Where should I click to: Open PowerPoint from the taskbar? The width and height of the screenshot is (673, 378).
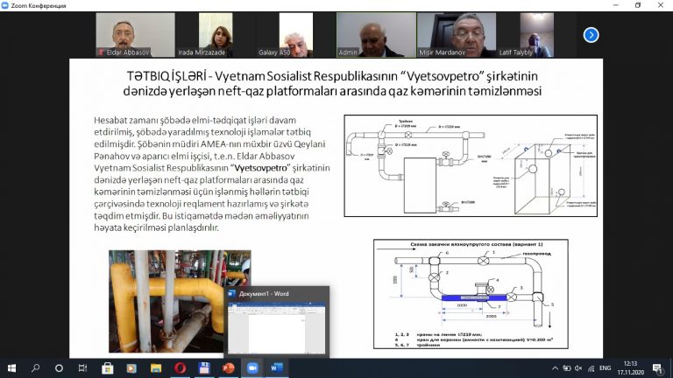tap(228, 367)
